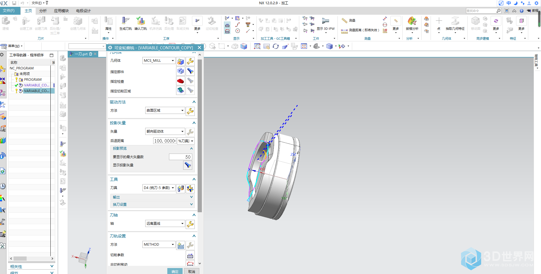The image size is (541, 274).
Task: Click the flashlight display icon for 指定部件
Action: click(190, 71)
